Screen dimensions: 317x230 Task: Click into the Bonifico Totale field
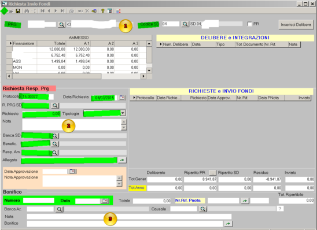coord(152,201)
